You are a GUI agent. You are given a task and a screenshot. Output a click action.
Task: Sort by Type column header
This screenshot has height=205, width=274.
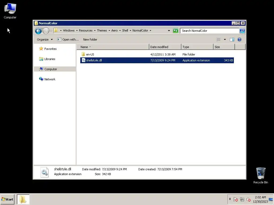[197, 47]
